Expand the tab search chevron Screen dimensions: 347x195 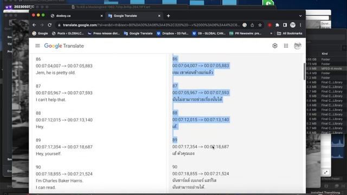pyautogui.click(x=300, y=16)
